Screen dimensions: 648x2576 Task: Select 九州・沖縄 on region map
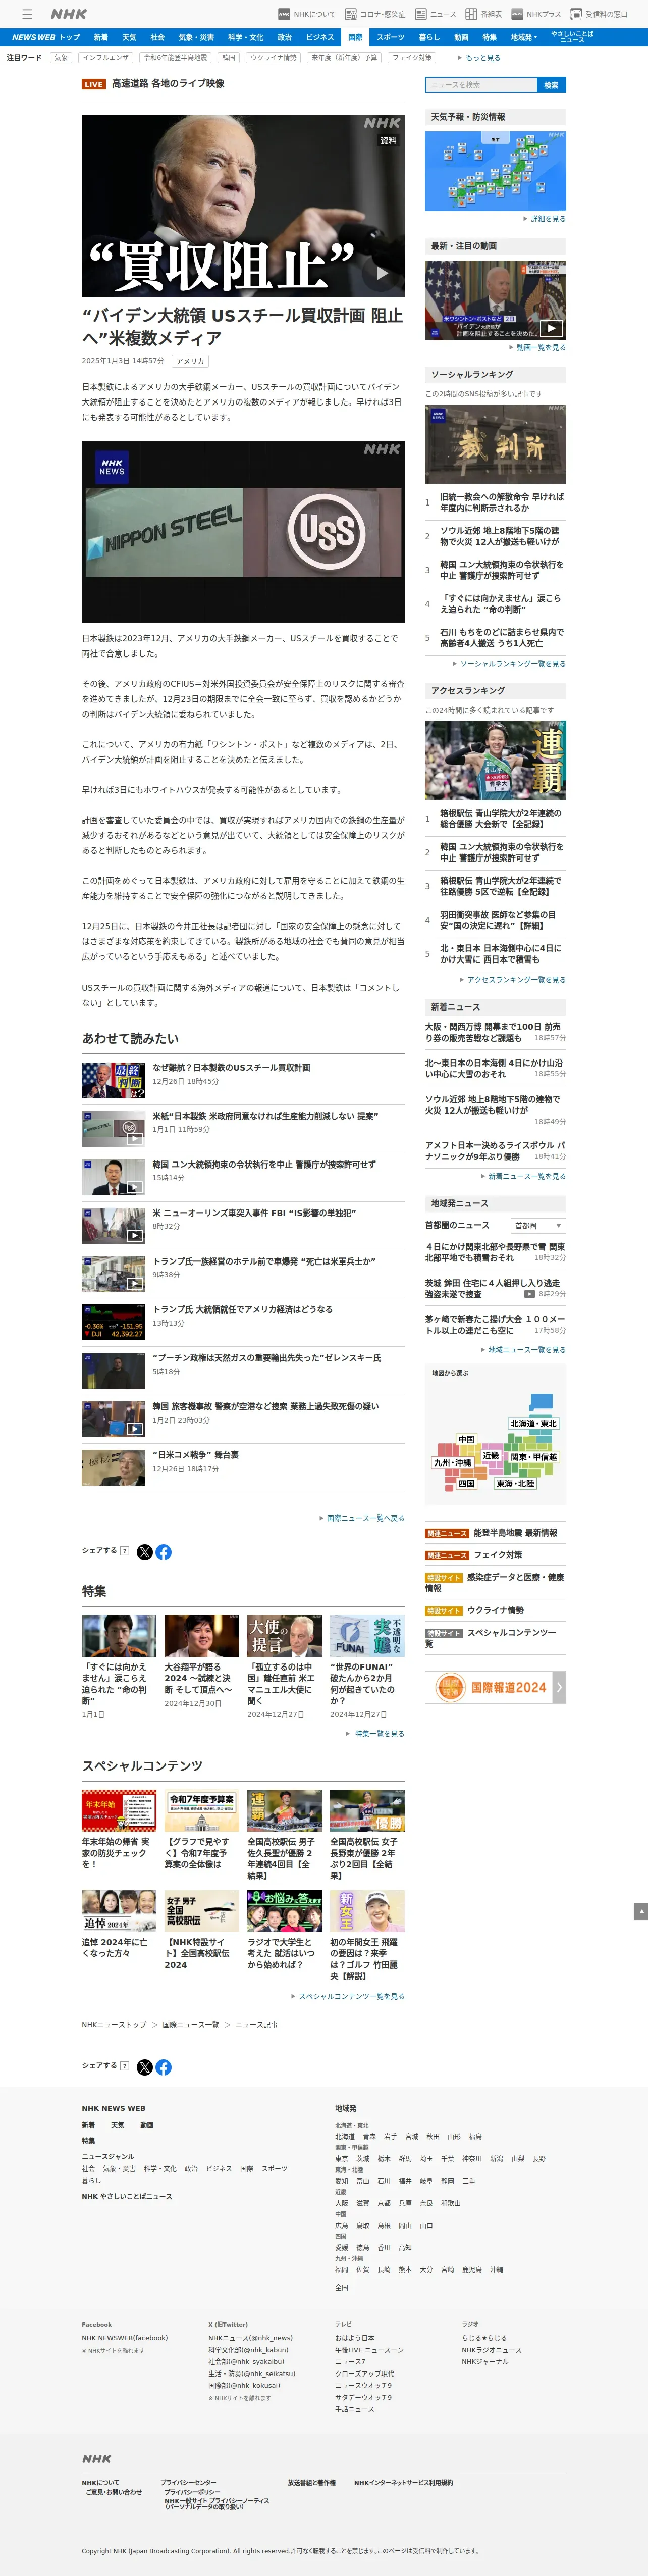(452, 1462)
